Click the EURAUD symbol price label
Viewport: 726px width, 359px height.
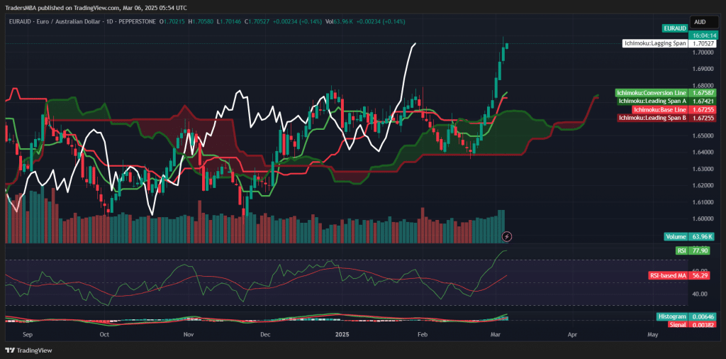click(x=674, y=28)
